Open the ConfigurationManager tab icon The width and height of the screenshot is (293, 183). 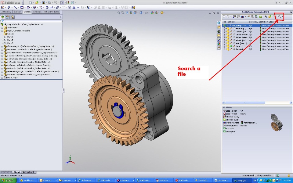coord(12,17)
